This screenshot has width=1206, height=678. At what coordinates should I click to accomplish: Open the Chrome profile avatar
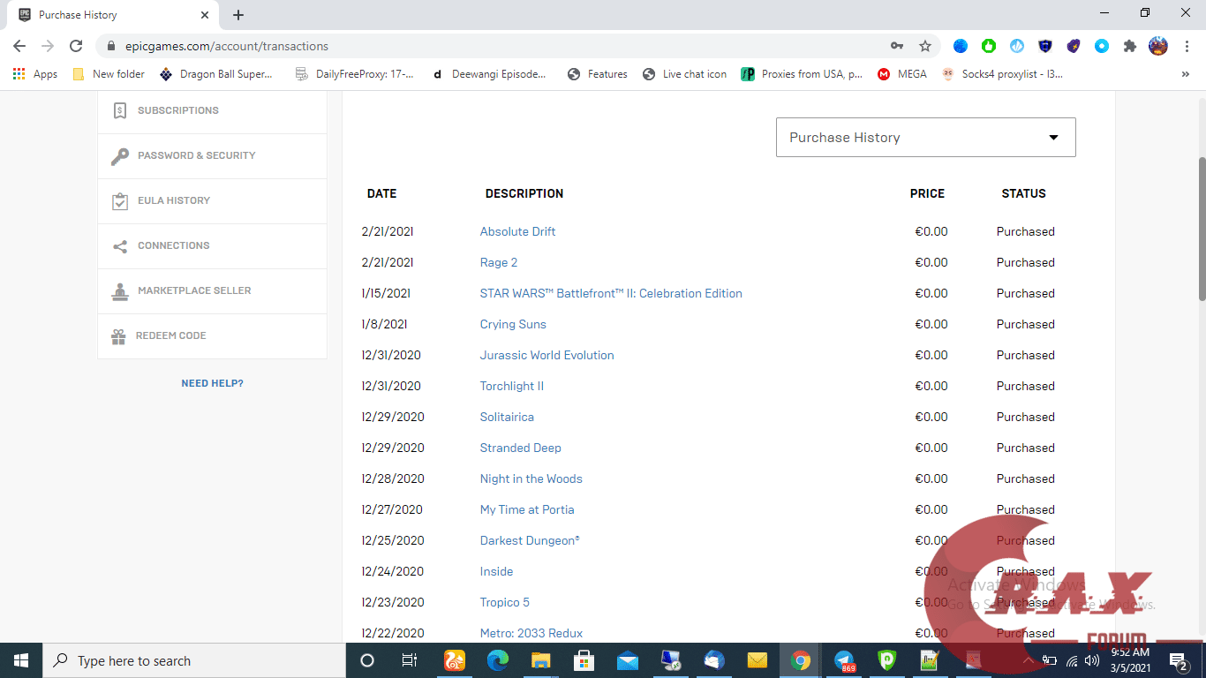click(1158, 46)
